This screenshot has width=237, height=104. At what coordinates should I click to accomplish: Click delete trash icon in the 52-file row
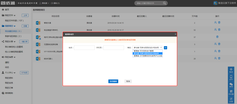pyautogui.click(x=219, y=30)
